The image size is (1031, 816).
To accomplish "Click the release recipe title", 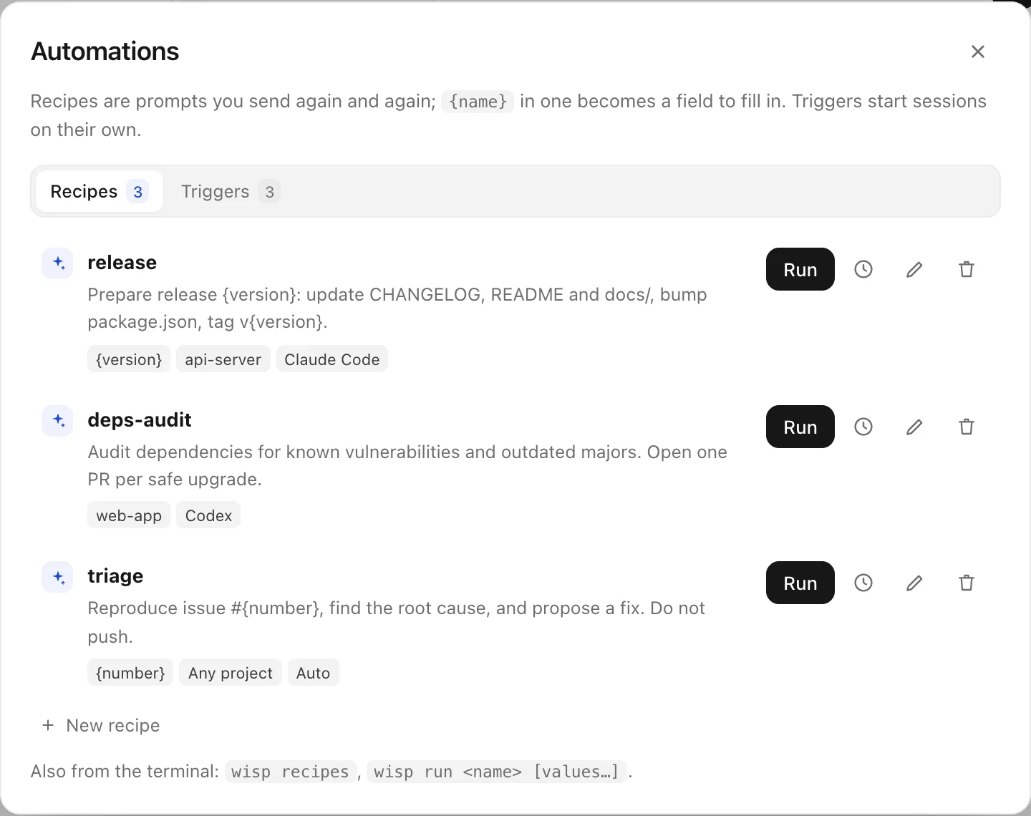I will [x=122, y=262].
